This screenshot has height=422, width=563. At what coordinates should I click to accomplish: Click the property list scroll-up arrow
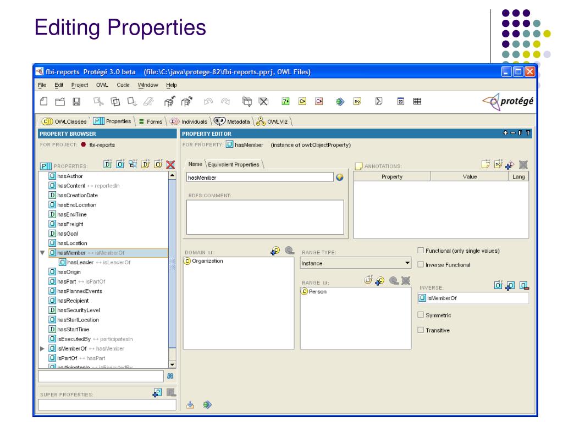[172, 175]
